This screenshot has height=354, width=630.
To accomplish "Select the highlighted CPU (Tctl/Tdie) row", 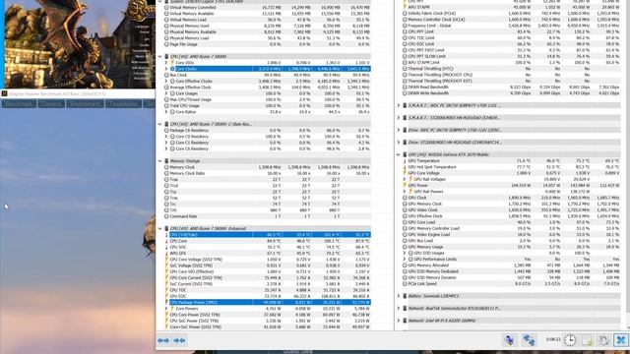I will click(x=267, y=235).
